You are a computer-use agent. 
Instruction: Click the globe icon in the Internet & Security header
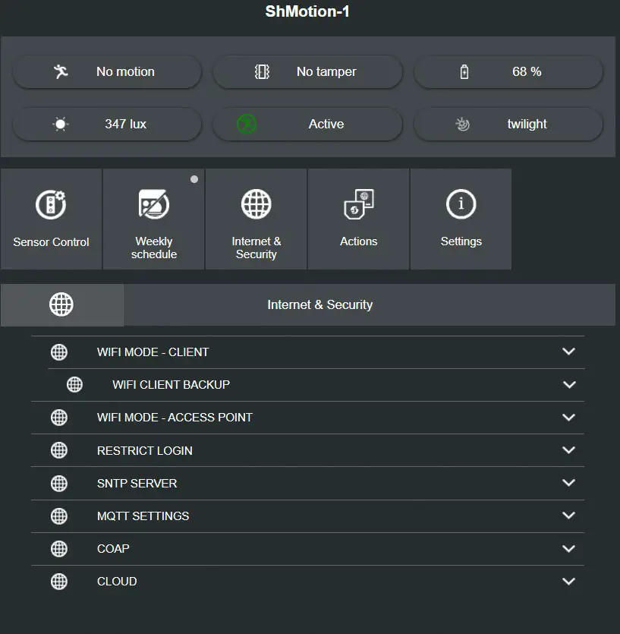pyautogui.click(x=61, y=304)
